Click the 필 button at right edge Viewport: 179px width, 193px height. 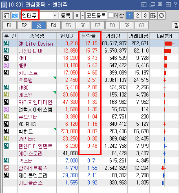(176, 25)
